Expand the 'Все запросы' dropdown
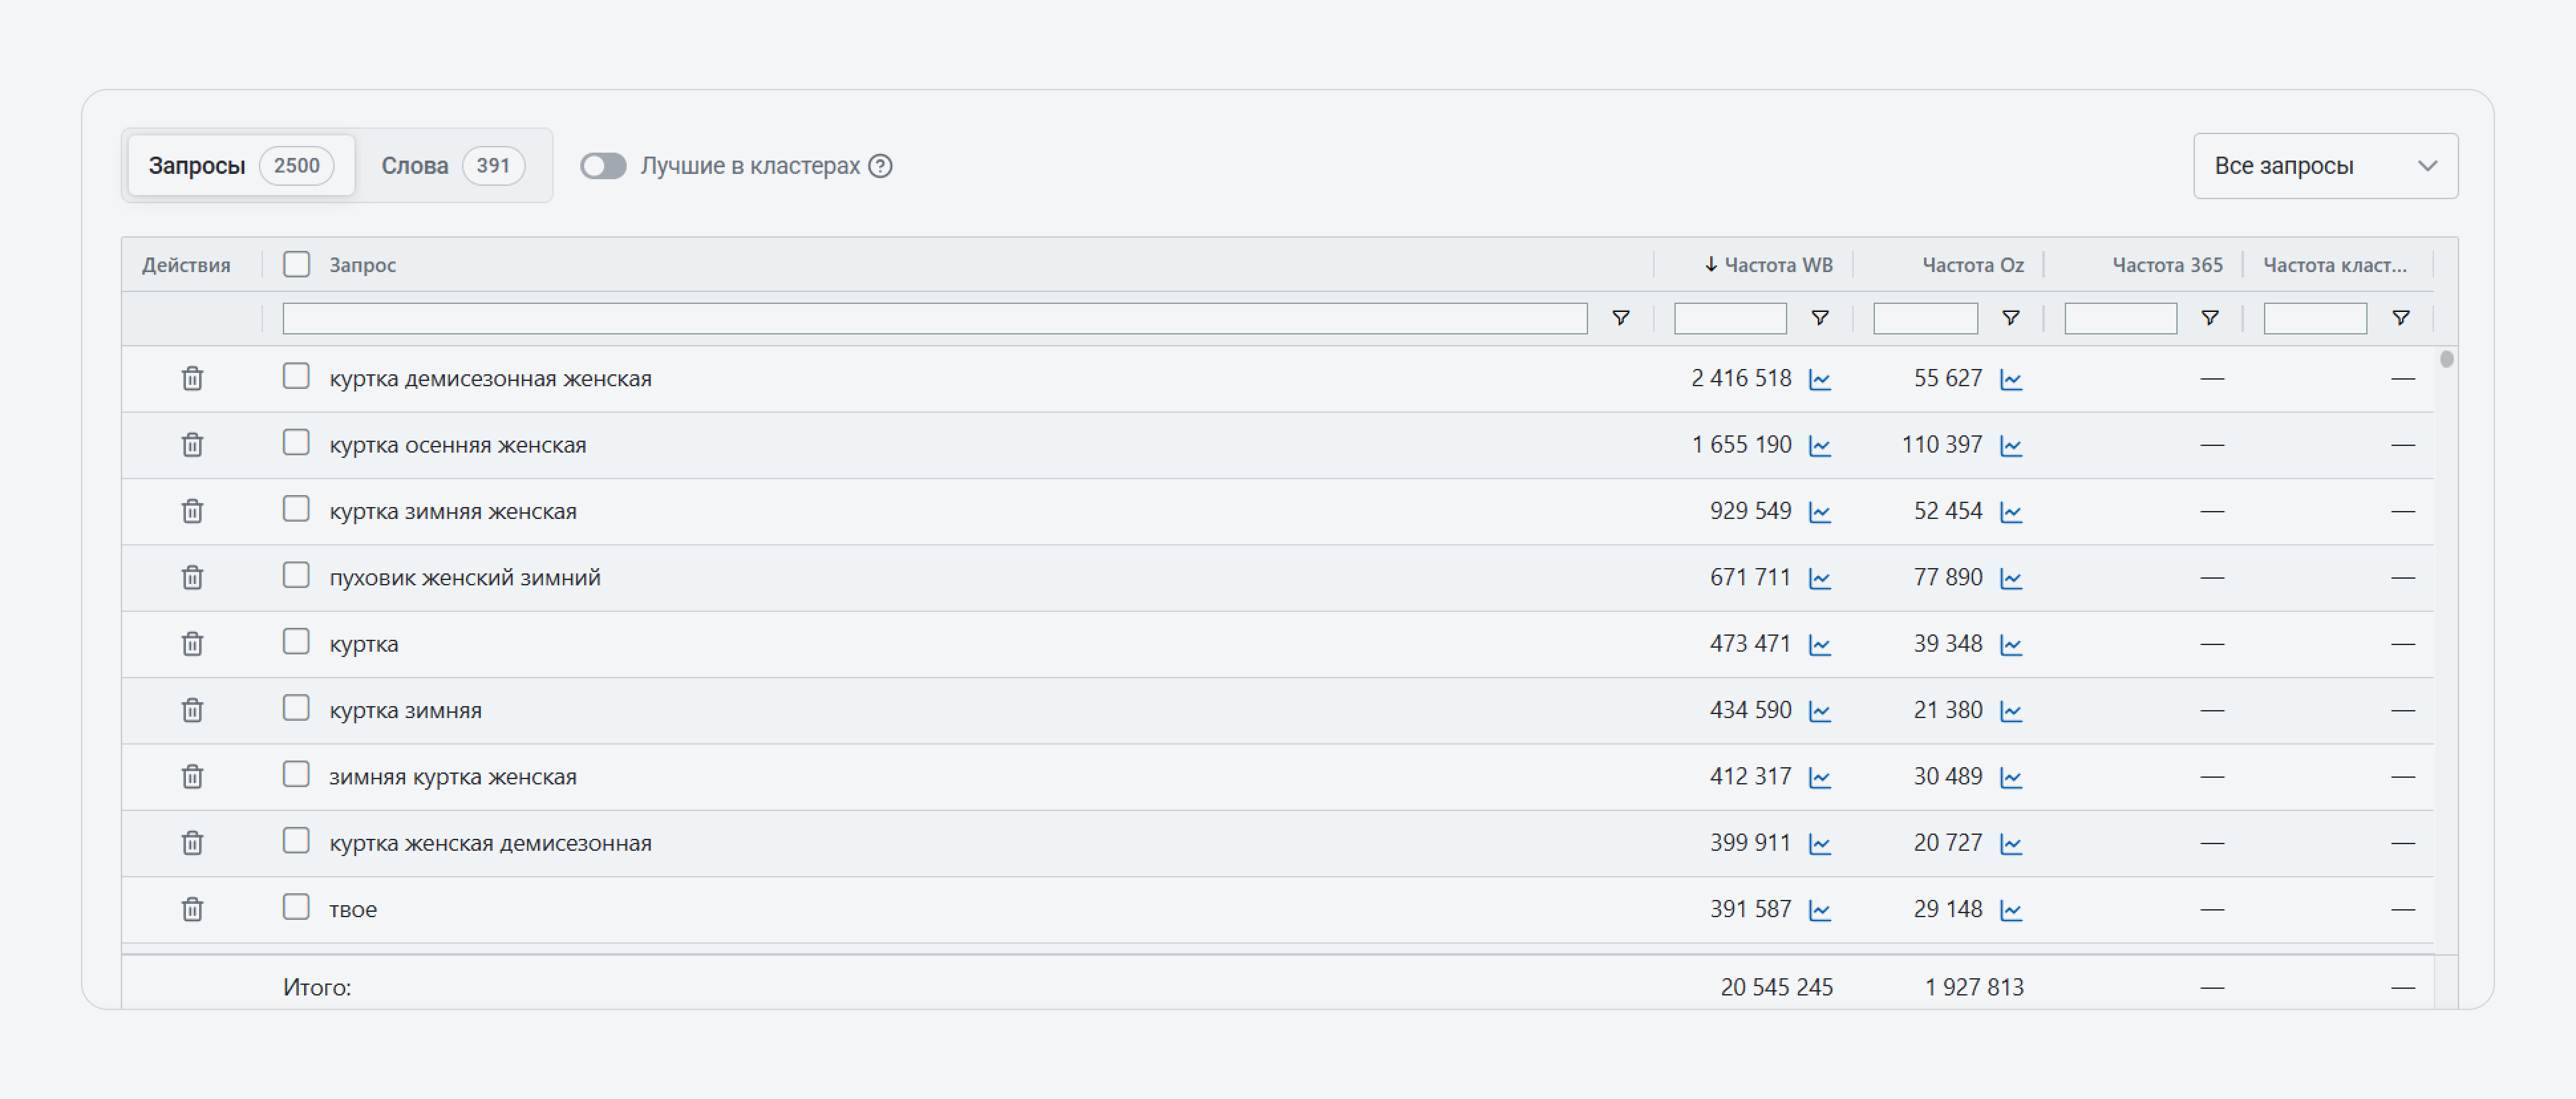The image size is (2576, 1099). click(2325, 166)
